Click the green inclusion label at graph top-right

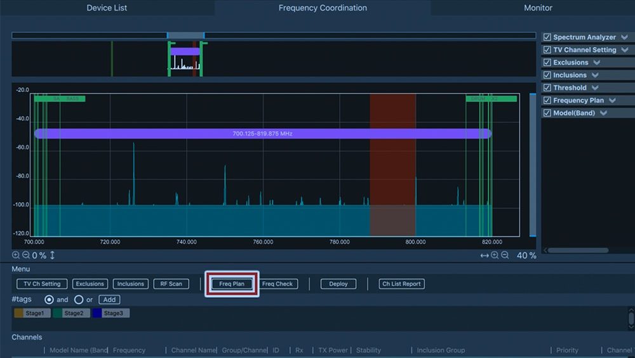(491, 99)
